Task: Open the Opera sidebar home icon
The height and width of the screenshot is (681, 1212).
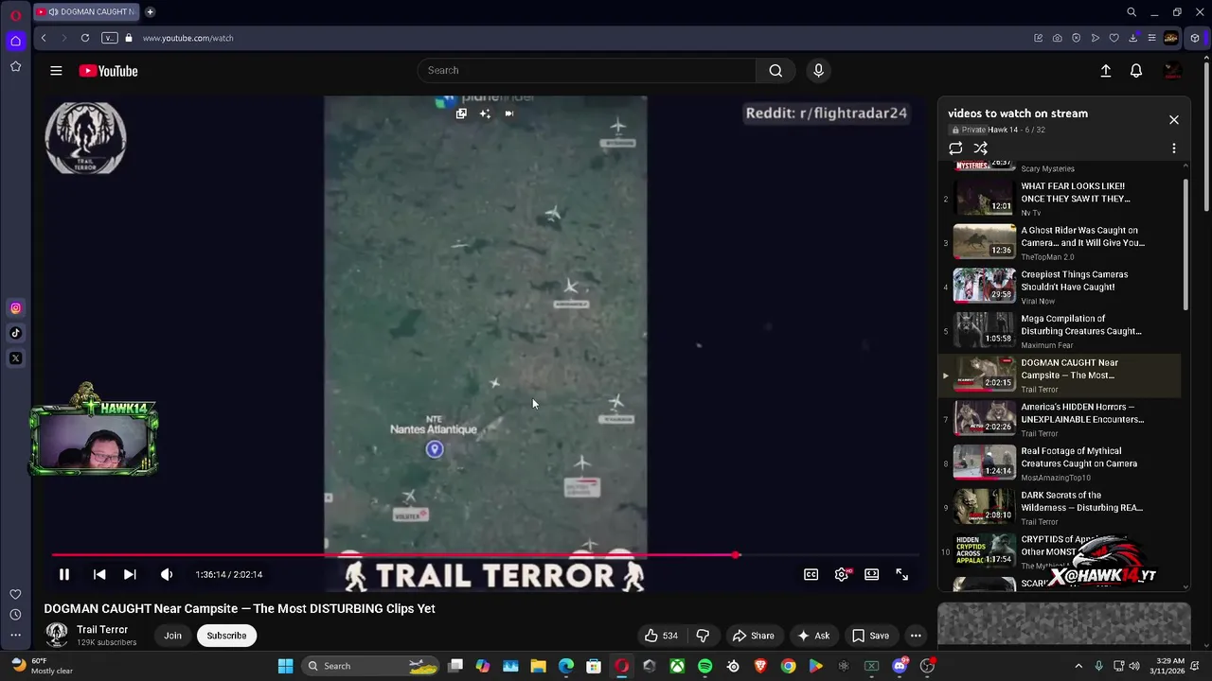Action: [x=15, y=41]
